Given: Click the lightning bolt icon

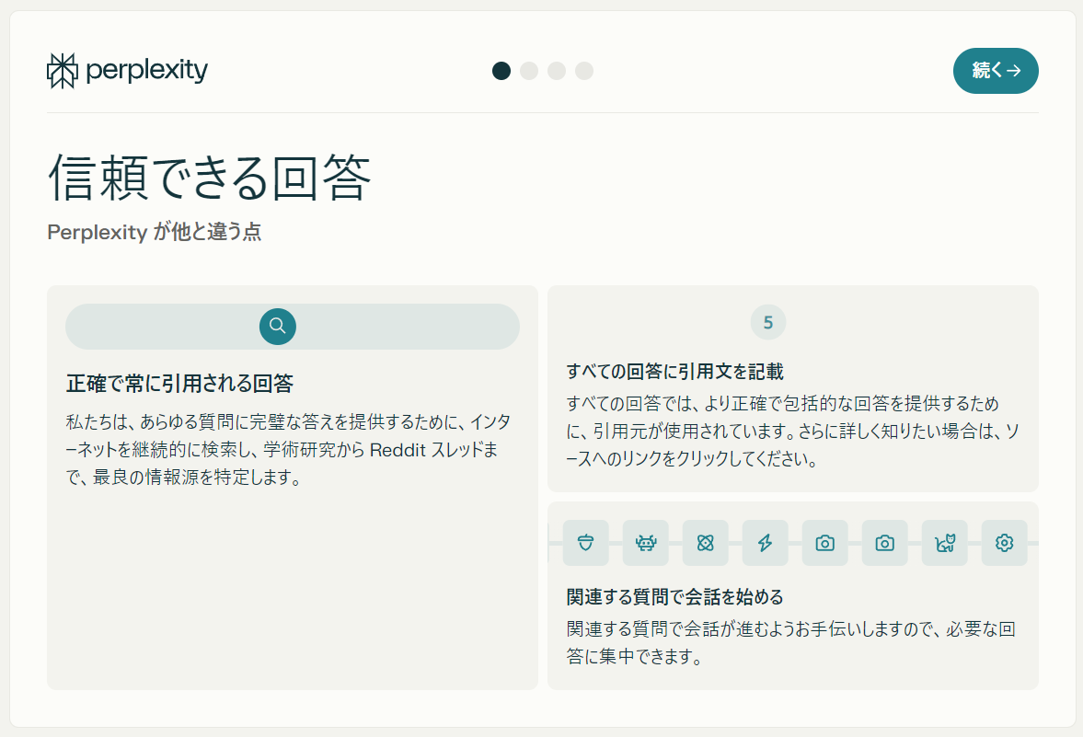Looking at the screenshot, I should pyautogui.click(x=766, y=543).
